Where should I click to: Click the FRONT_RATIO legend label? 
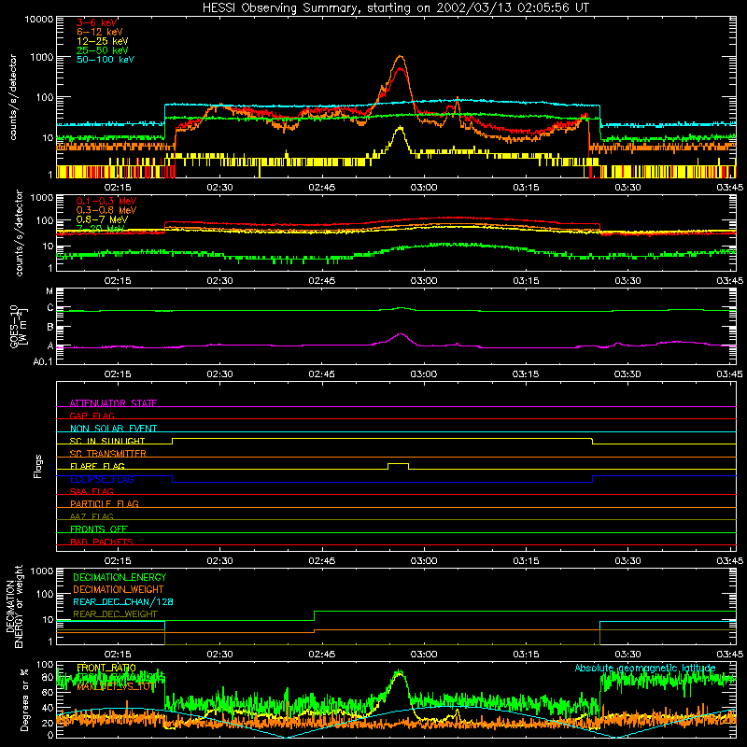106,668
